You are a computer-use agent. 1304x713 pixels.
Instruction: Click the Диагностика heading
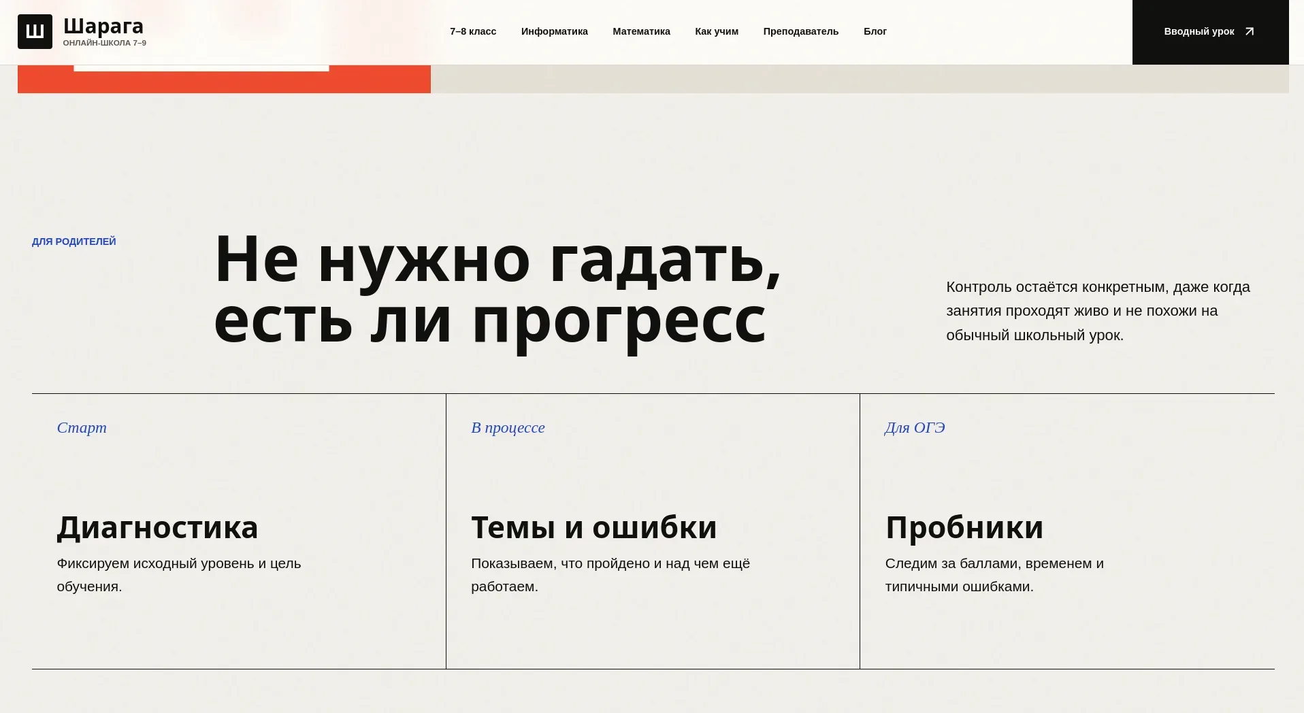pyautogui.click(x=158, y=527)
